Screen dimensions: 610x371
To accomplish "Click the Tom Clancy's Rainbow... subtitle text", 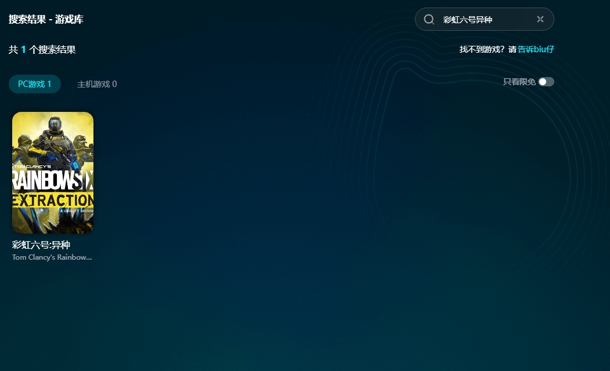I will tap(52, 257).
